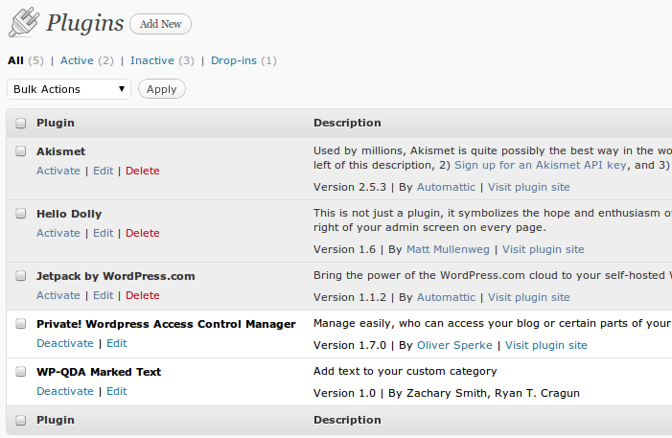This screenshot has height=438, width=672.
Task: Click WP-QDA Marked Text plugin name
Action: (x=99, y=372)
